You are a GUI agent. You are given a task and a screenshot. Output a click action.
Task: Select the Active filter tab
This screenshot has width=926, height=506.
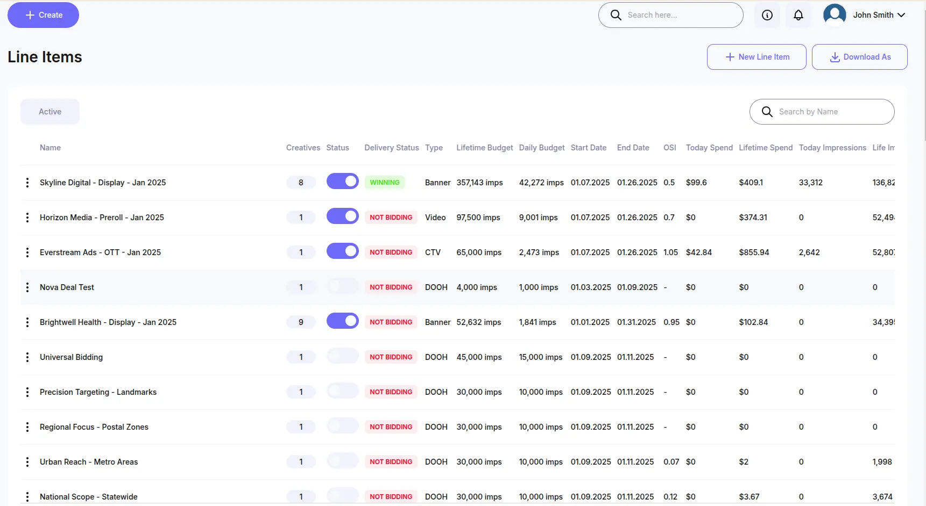tap(50, 111)
